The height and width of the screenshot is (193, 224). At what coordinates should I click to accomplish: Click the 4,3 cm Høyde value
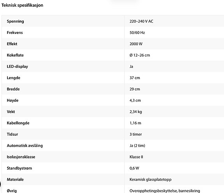[x=135, y=100]
